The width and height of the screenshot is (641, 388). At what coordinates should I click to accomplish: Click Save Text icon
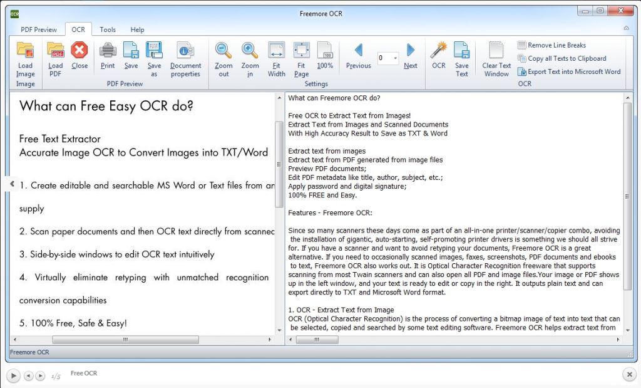pyautogui.click(x=462, y=51)
